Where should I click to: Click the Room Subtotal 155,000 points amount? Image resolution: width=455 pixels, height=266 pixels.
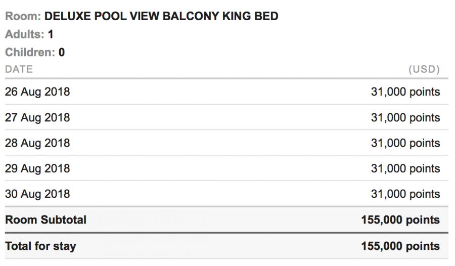pyautogui.click(x=400, y=220)
